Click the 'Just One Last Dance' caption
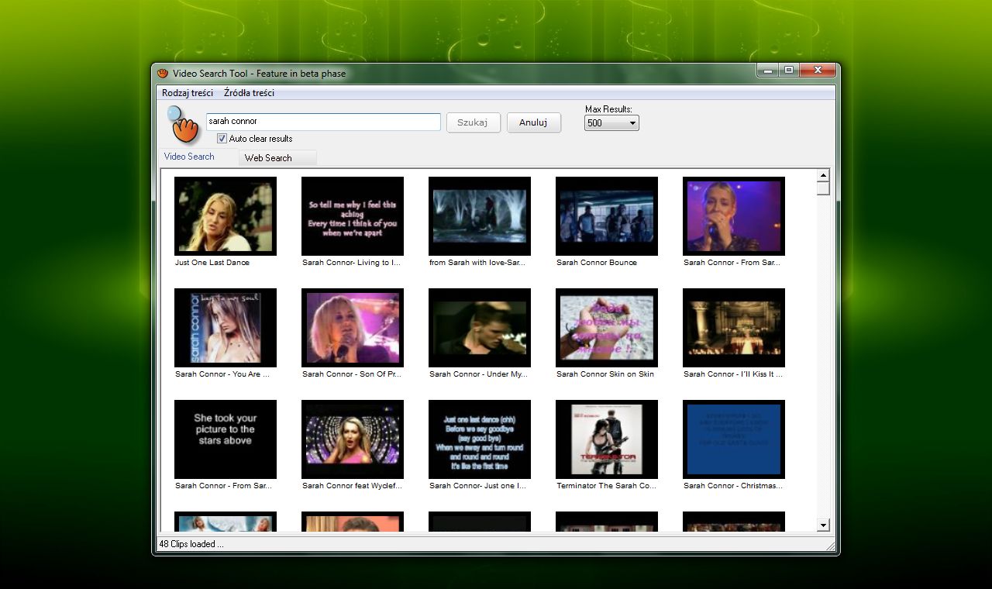 coord(212,263)
